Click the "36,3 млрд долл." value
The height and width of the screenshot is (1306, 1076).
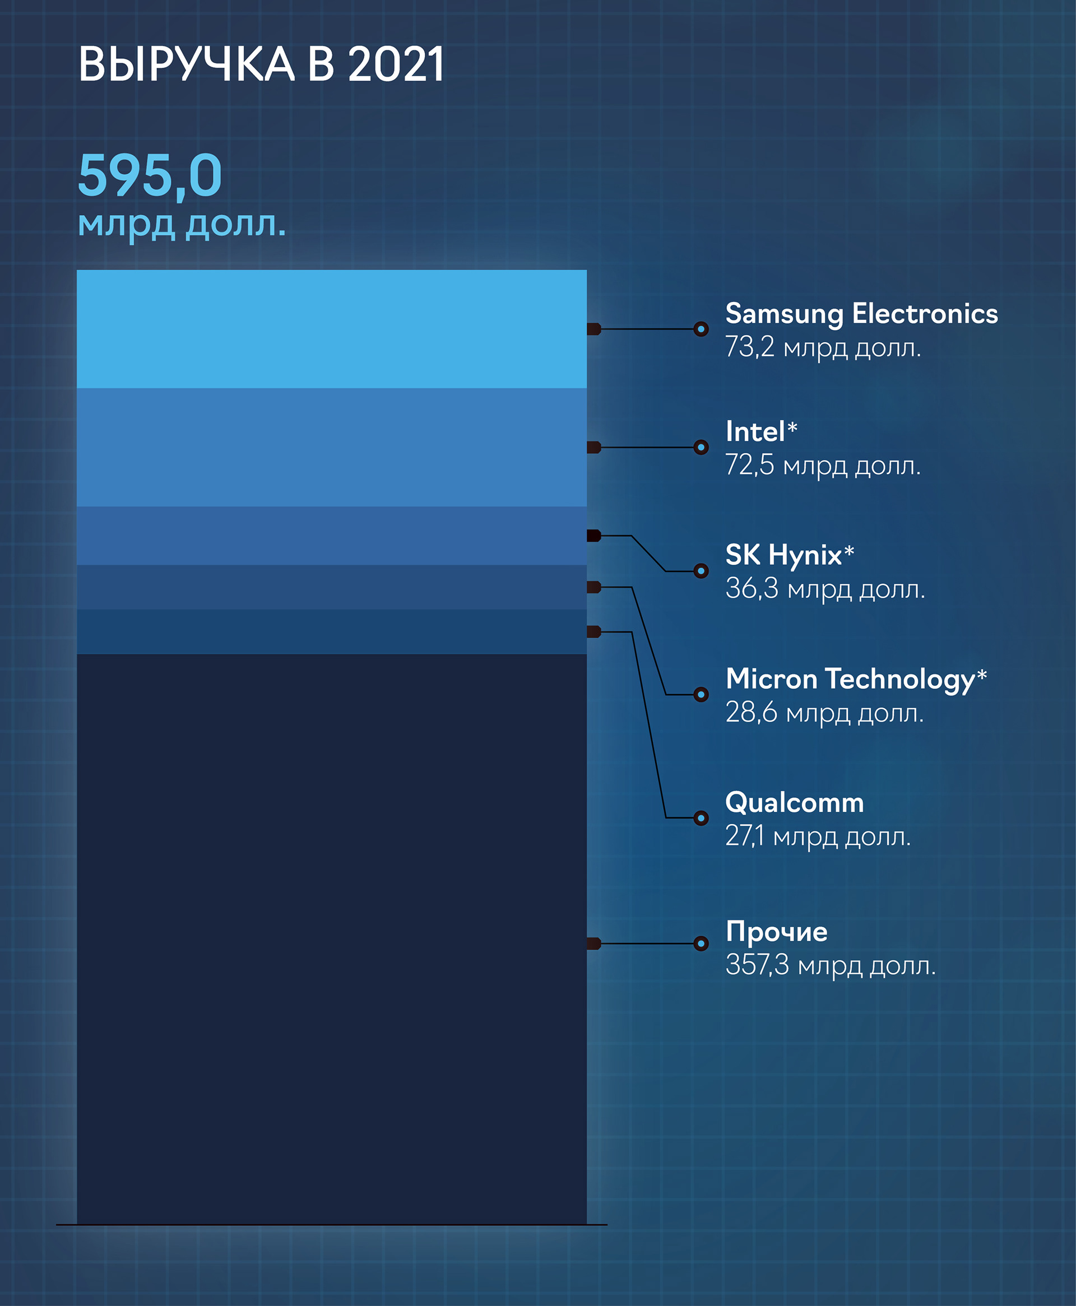pos(825,589)
